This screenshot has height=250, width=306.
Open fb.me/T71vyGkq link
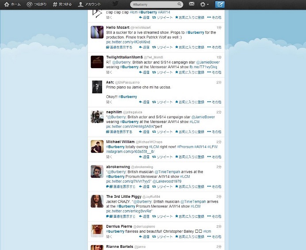click(203, 67)
